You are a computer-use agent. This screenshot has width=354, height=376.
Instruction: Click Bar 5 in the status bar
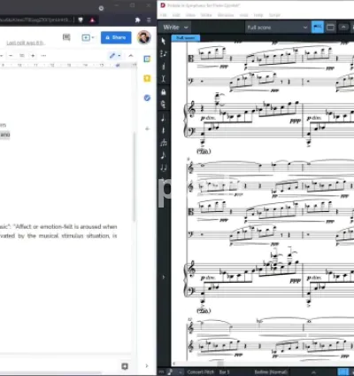point(224,372)
